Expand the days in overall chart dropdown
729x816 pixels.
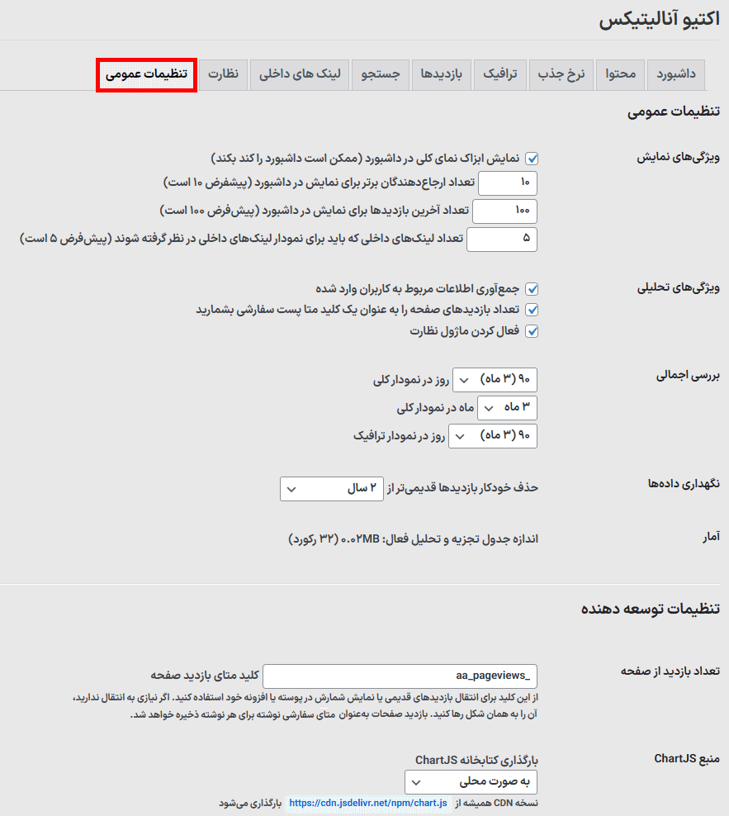point(495,380)
